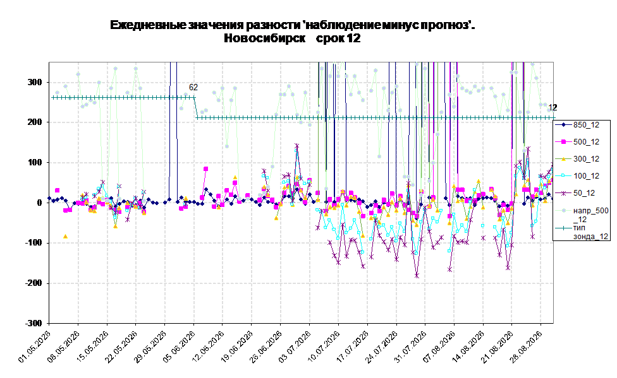
Task: Click data label 62 on sonde line
Action: [x=193, y=88]
